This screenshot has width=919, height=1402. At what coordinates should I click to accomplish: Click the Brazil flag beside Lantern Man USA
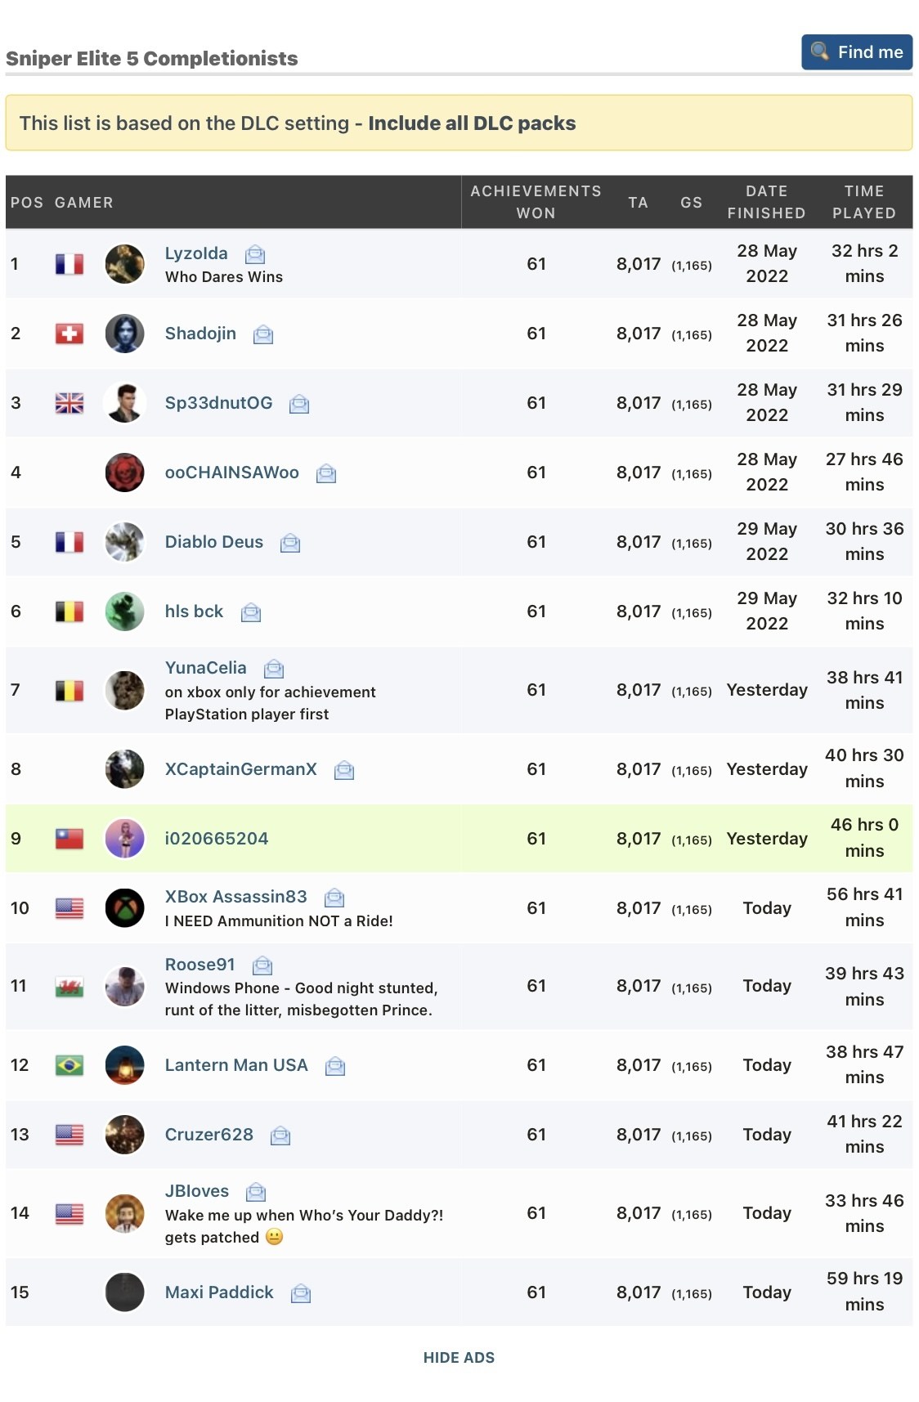(x=69, y=1065)
